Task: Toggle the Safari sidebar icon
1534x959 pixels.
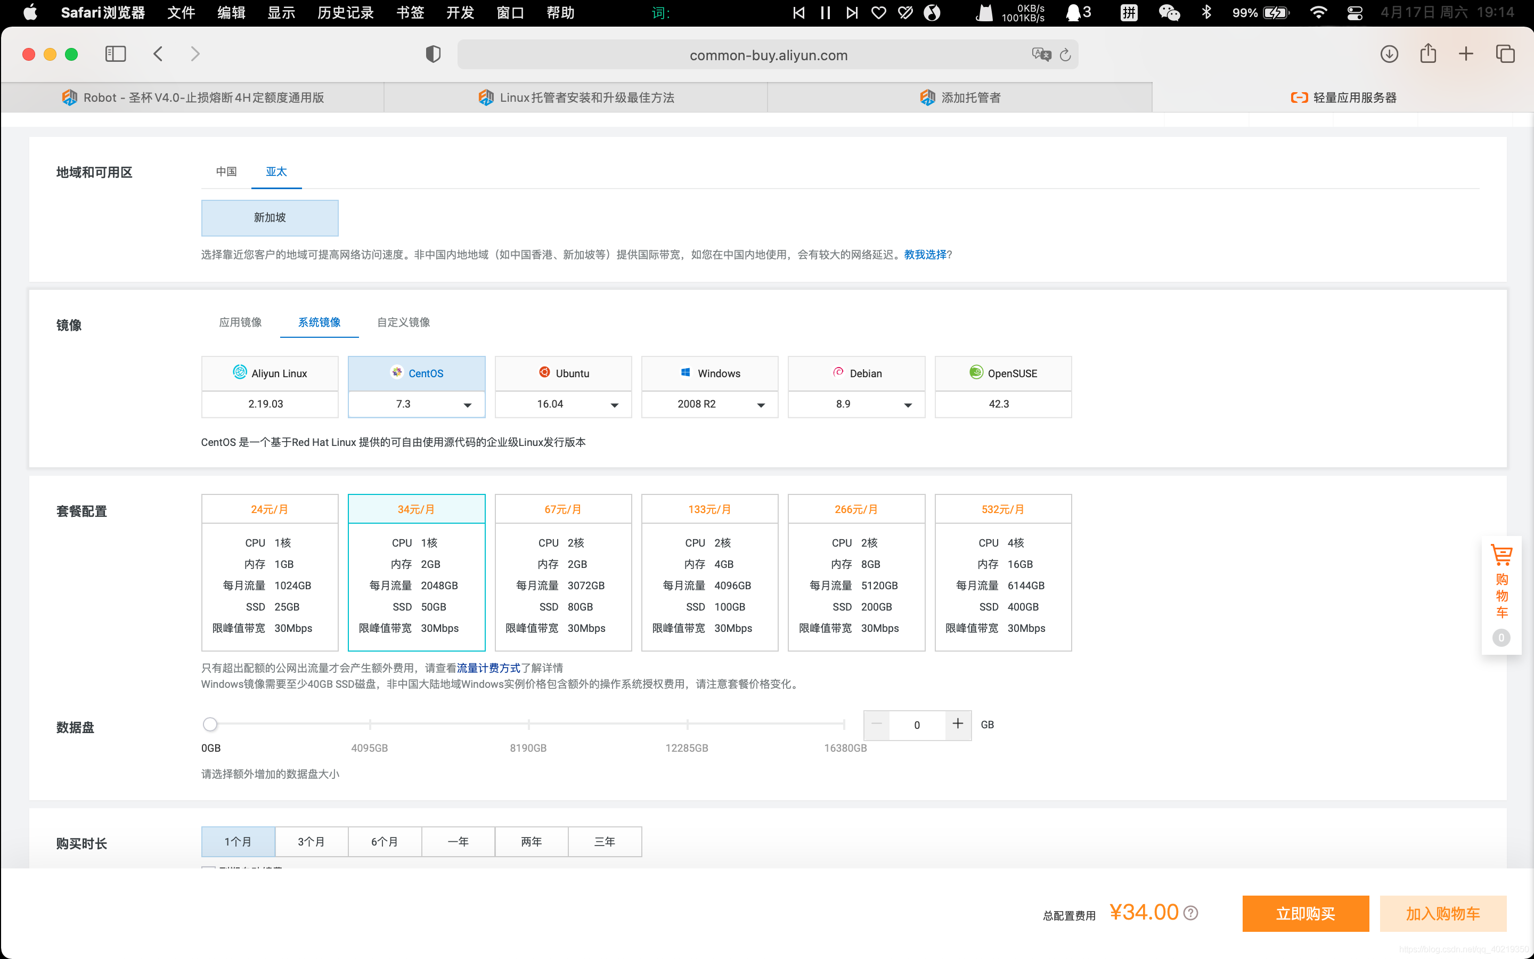Action: [x=116, y=54]
